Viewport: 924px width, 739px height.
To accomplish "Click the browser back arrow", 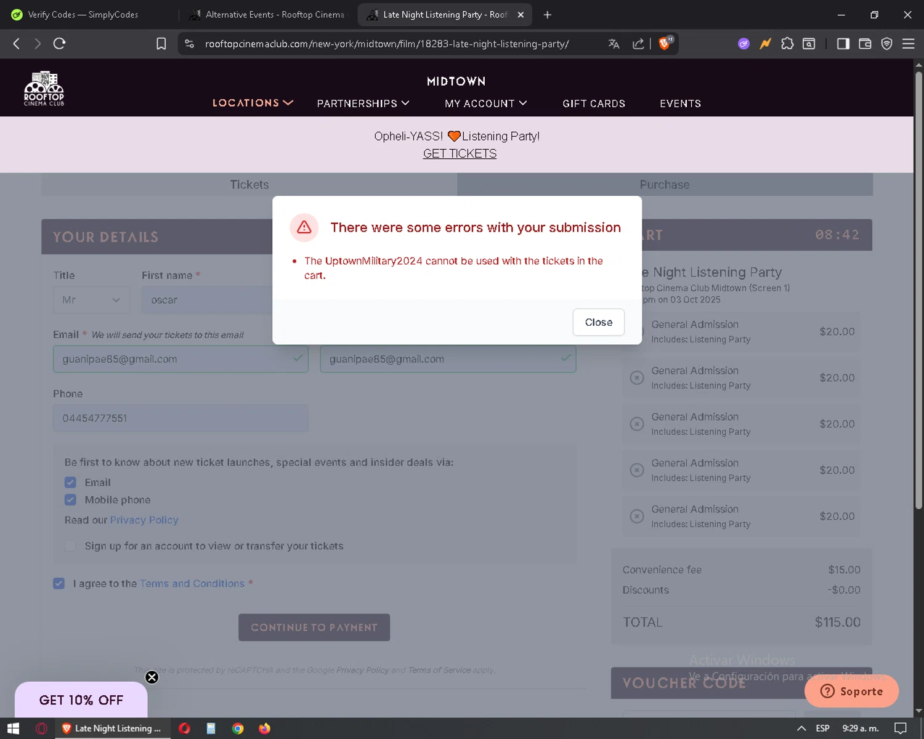I will pos(17,44).
